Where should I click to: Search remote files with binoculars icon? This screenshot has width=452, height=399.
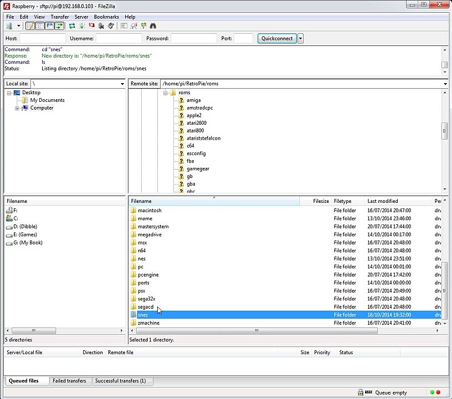[x=153, y=26]
